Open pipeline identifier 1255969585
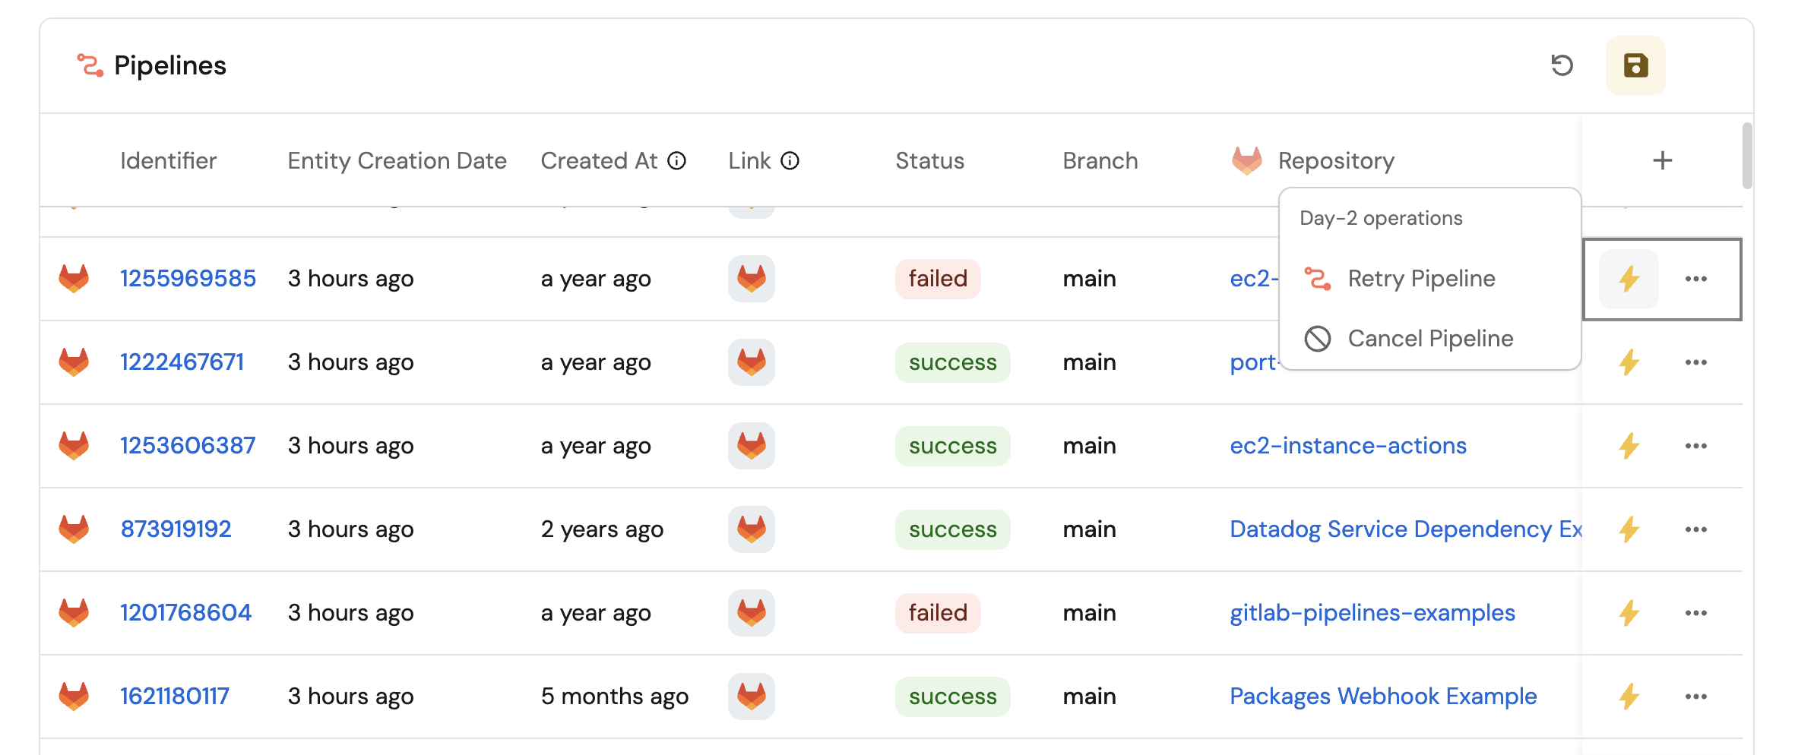 [188, 279]
